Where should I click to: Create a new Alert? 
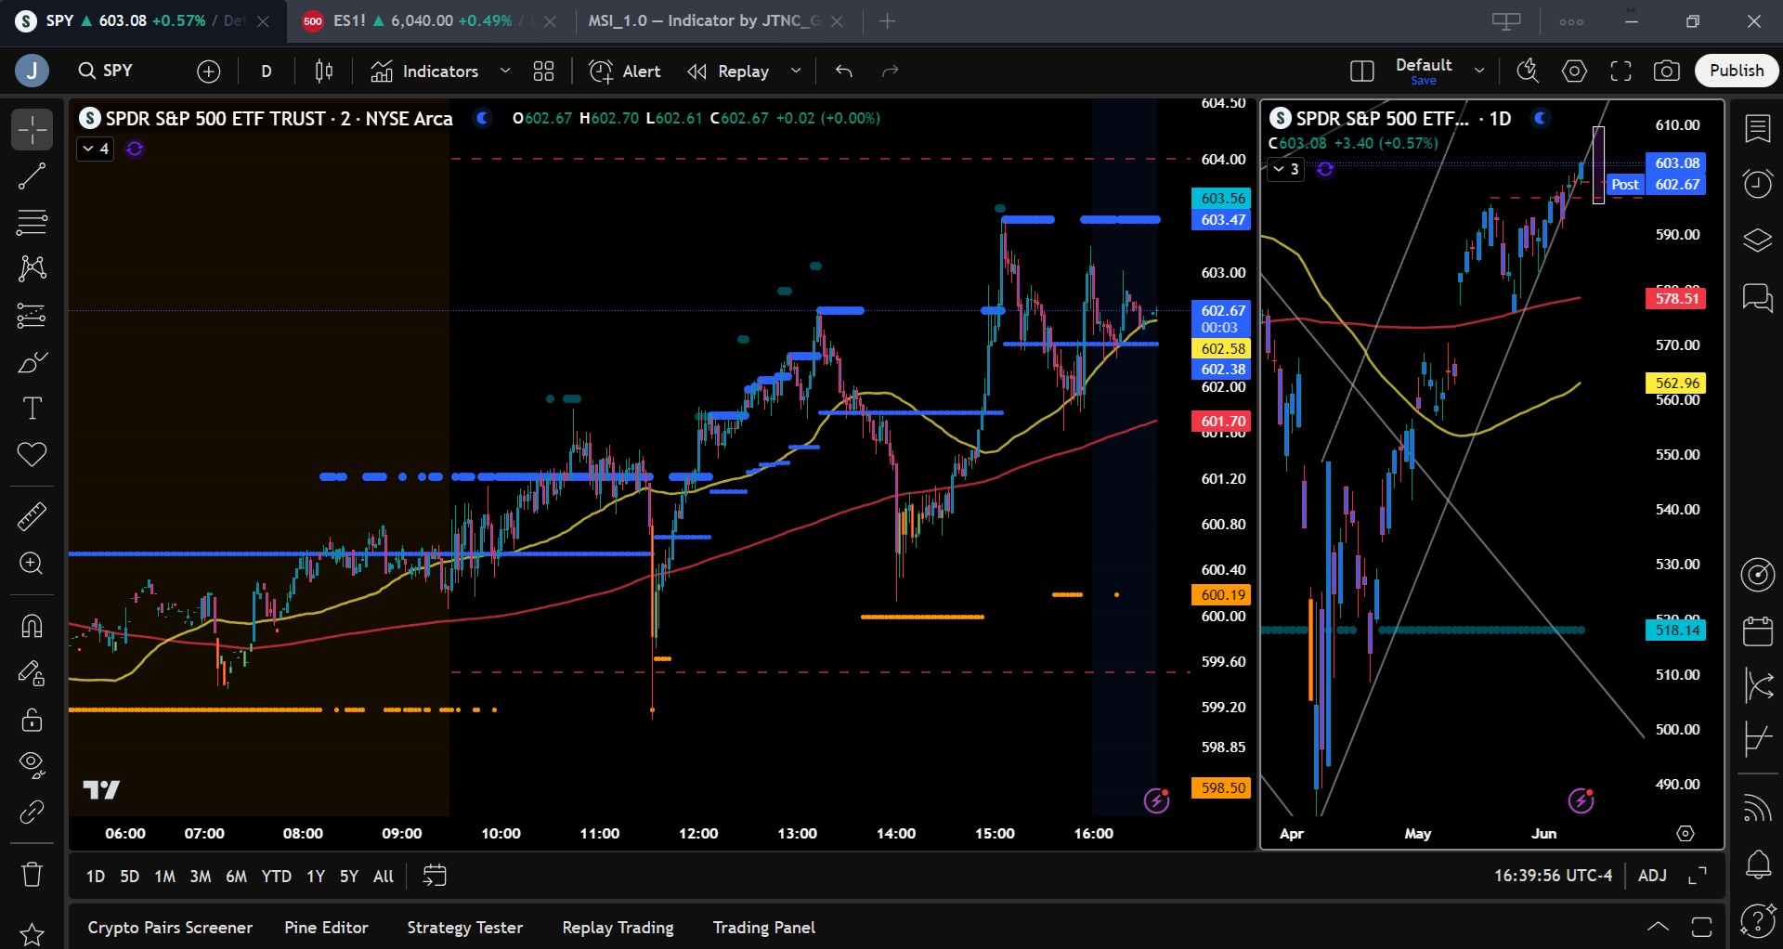click(x=625, y=71)
